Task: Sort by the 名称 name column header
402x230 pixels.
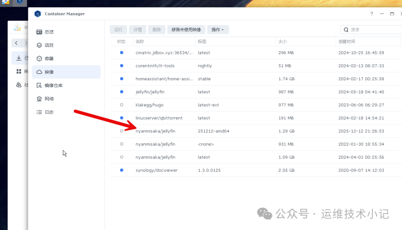Action: click(164, 42)
